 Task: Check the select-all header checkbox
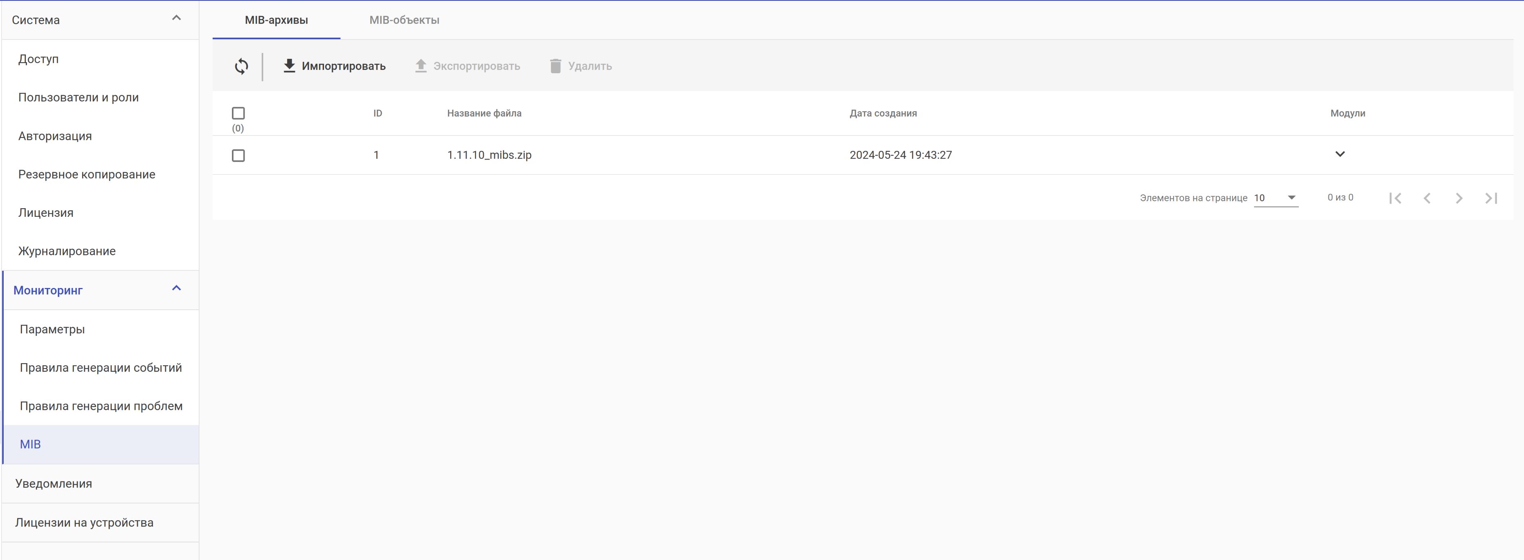(x=238, y=113)
